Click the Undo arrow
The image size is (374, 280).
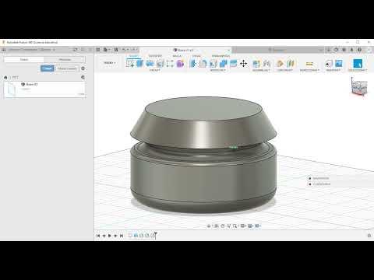pos(125,50)
